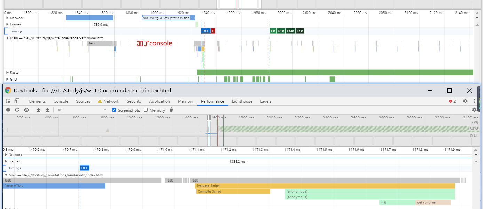
Task: Select the inspect element picker icon
Action: tap(8, 101)
